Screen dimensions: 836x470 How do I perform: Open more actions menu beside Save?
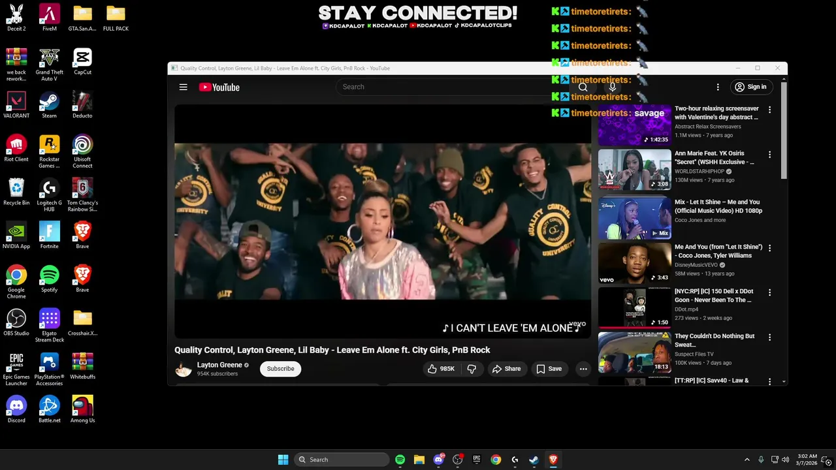pyautogui.click(x=583, y=369)
